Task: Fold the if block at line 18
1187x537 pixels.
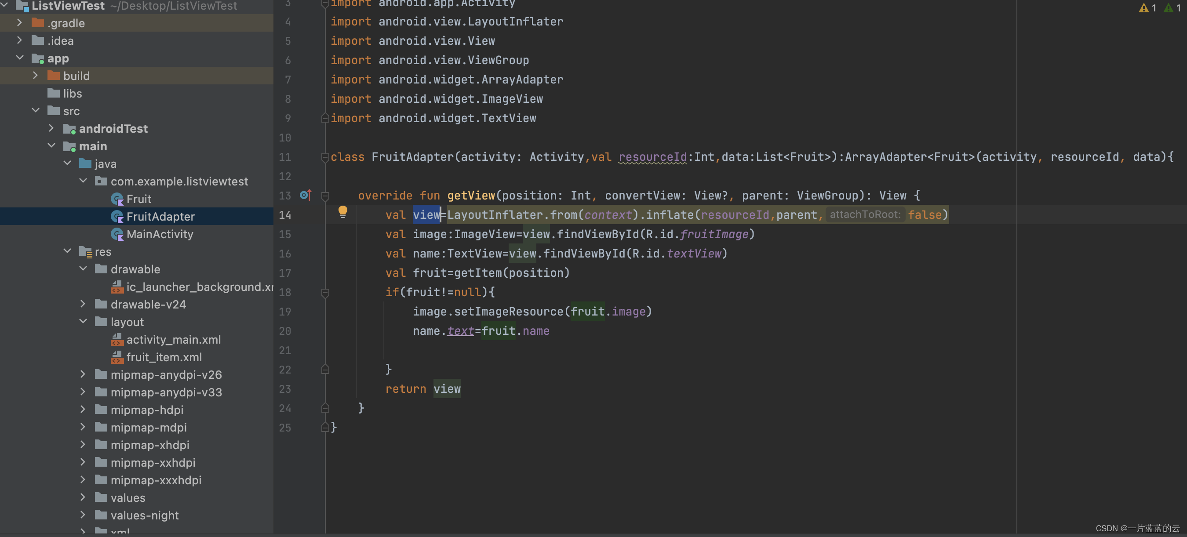Action: [x=325, y=292]
